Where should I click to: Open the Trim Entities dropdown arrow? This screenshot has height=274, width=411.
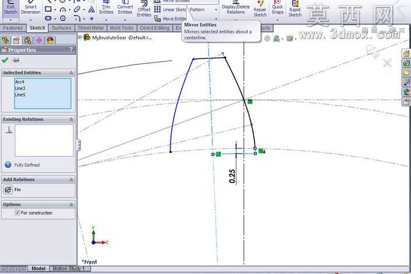pyautogui.click(x=106, y=20)
